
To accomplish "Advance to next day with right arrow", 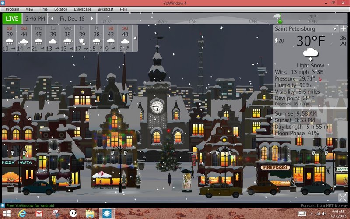I will [x=92, y=18].
